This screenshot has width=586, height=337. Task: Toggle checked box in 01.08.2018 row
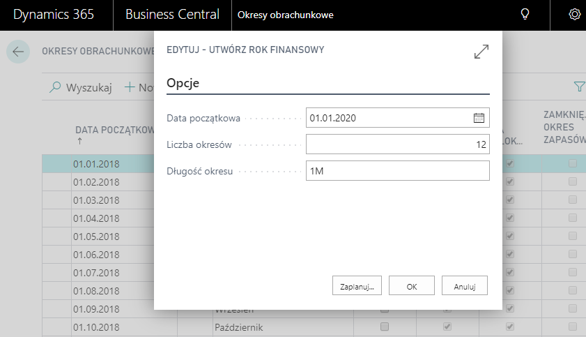pos(510,290)
